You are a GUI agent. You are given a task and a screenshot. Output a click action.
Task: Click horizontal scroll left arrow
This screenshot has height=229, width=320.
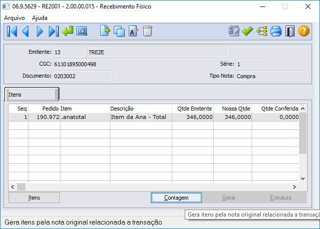pyautogui.click(x=12, y=187)
